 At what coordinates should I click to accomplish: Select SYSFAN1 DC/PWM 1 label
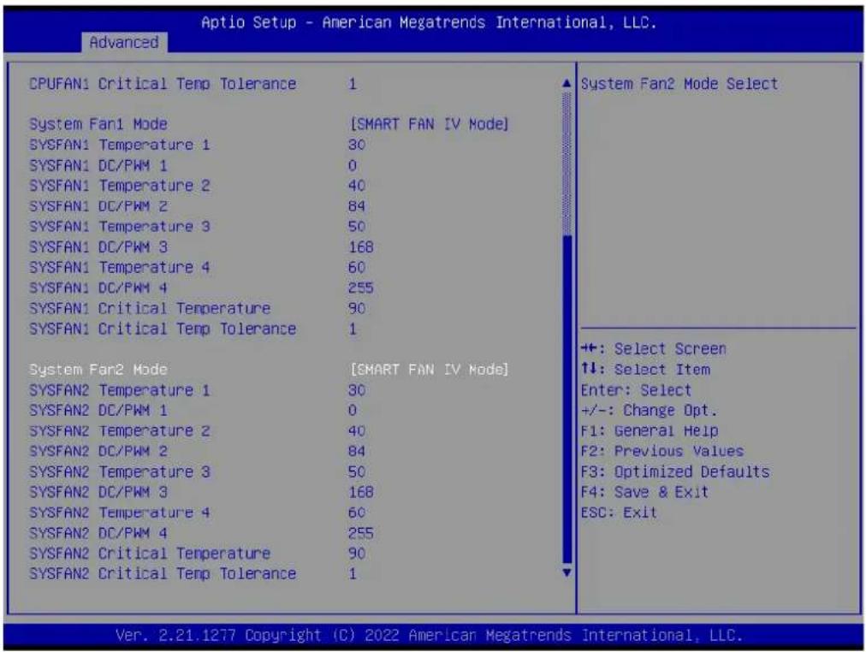coord(98,165)
